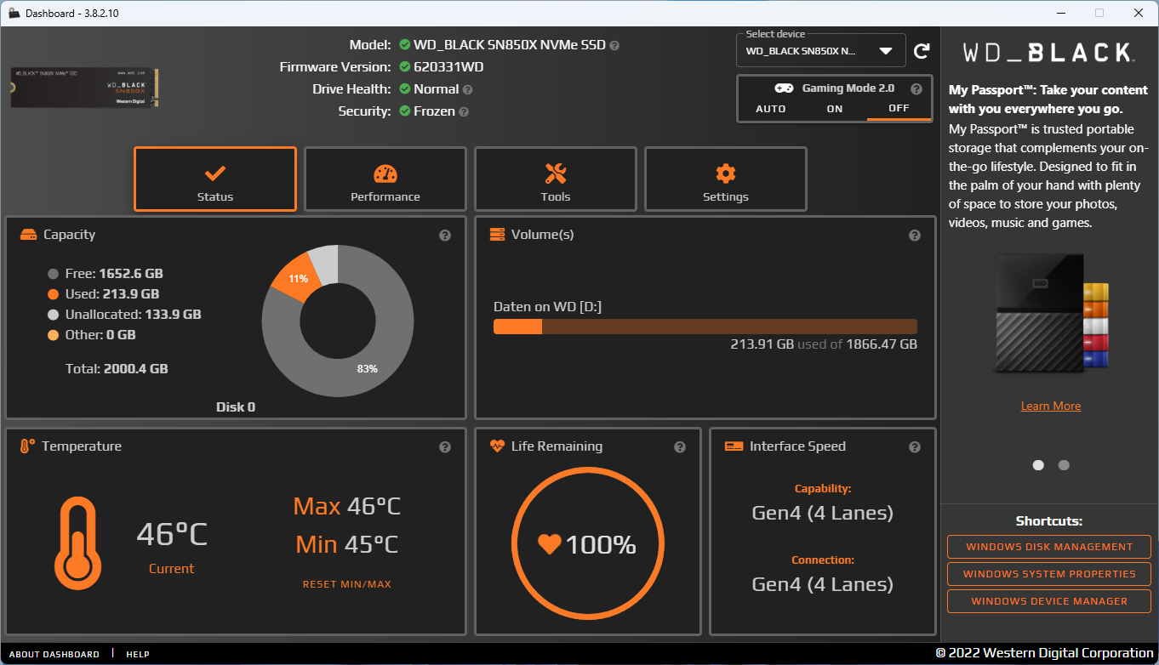Click Unallocated: 133.9 GB legend entry
The image size is (1159, 665).
click(124, 315)
